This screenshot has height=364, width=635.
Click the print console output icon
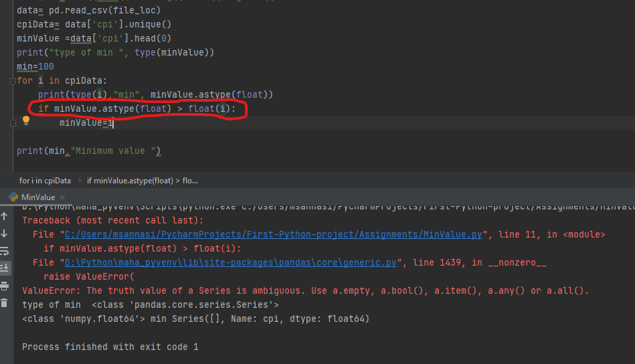[x=5, y=286]
